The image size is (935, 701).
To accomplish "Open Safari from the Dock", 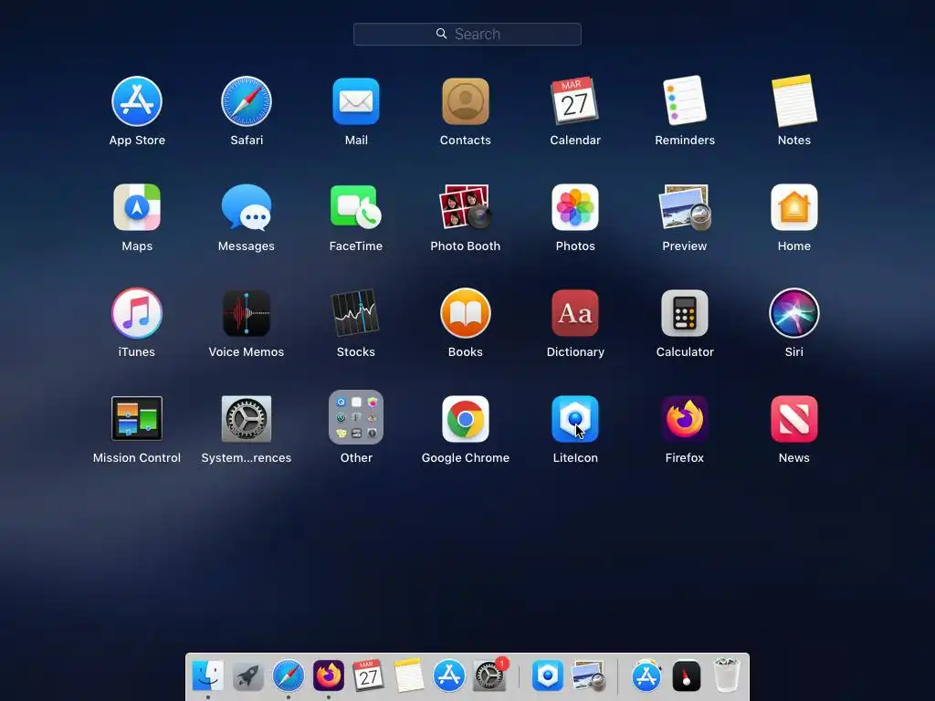I will (288, 675).
